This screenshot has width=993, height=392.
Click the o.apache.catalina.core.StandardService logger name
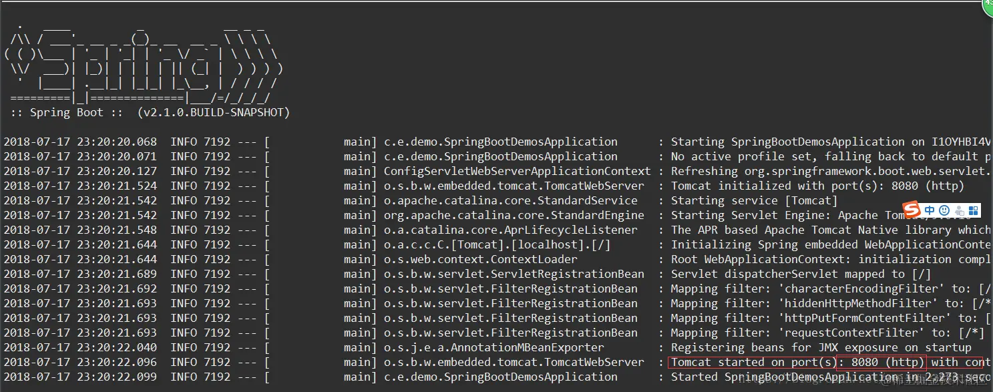510,200
